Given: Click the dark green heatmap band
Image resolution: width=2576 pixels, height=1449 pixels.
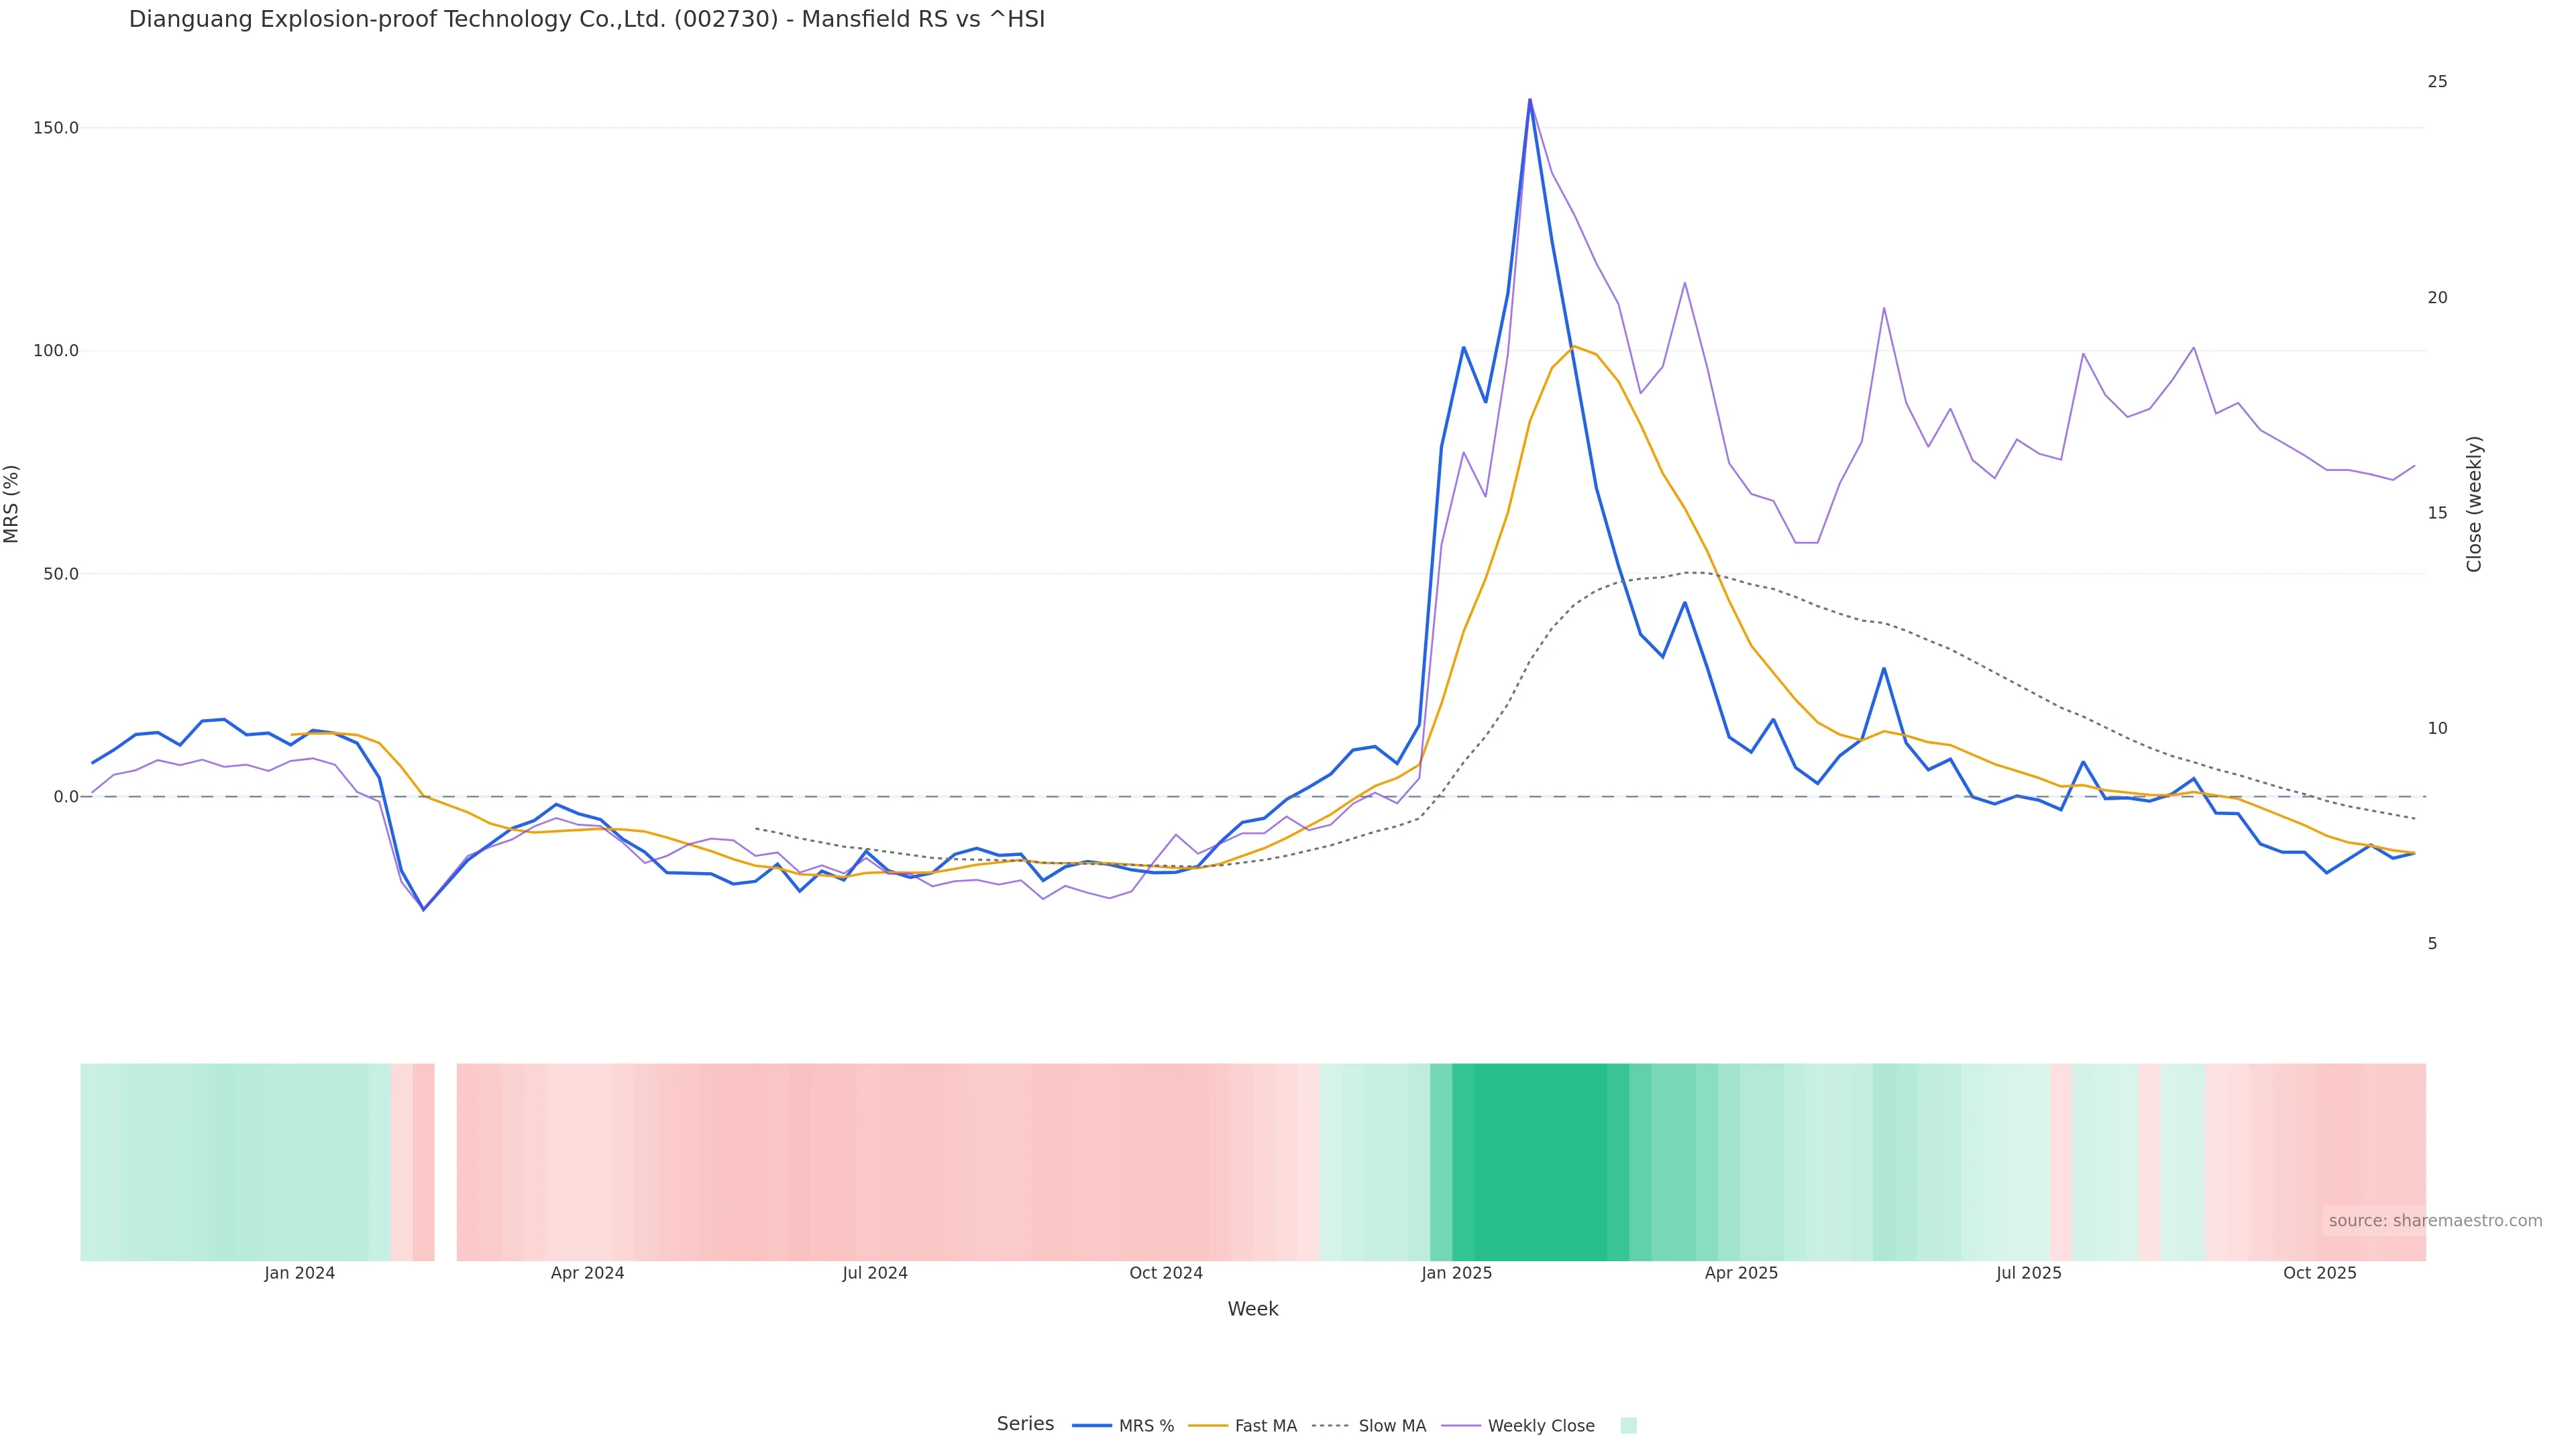Looking at the screenshot, I should point(1540,1162).
